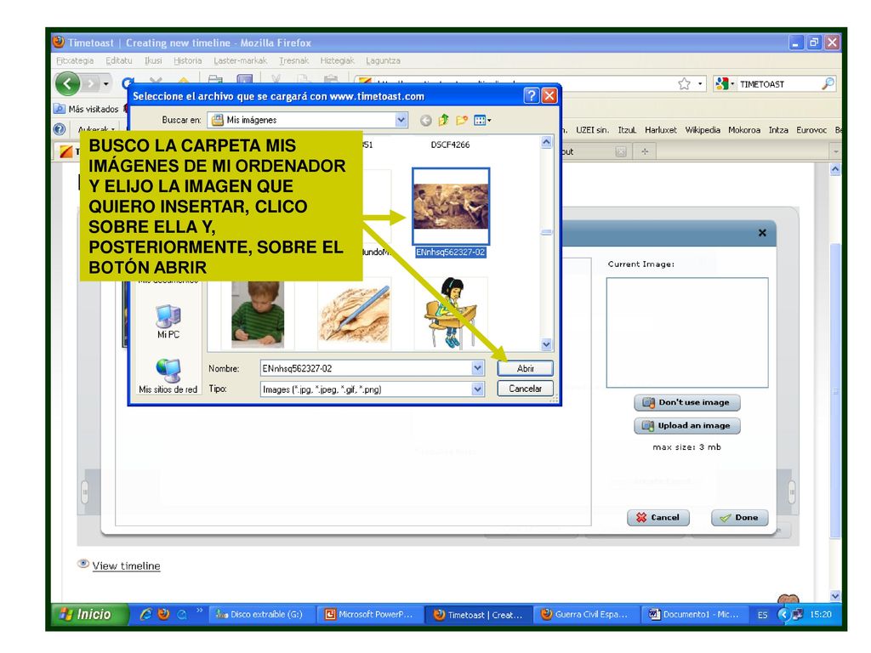Image resolution: width=871 pixels, height=653 pixels.
Task: Open the Harluxet bookmark
Action: (660, 130)
